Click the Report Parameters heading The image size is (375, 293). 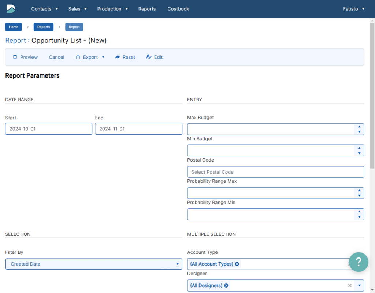(x=33, y=75)
